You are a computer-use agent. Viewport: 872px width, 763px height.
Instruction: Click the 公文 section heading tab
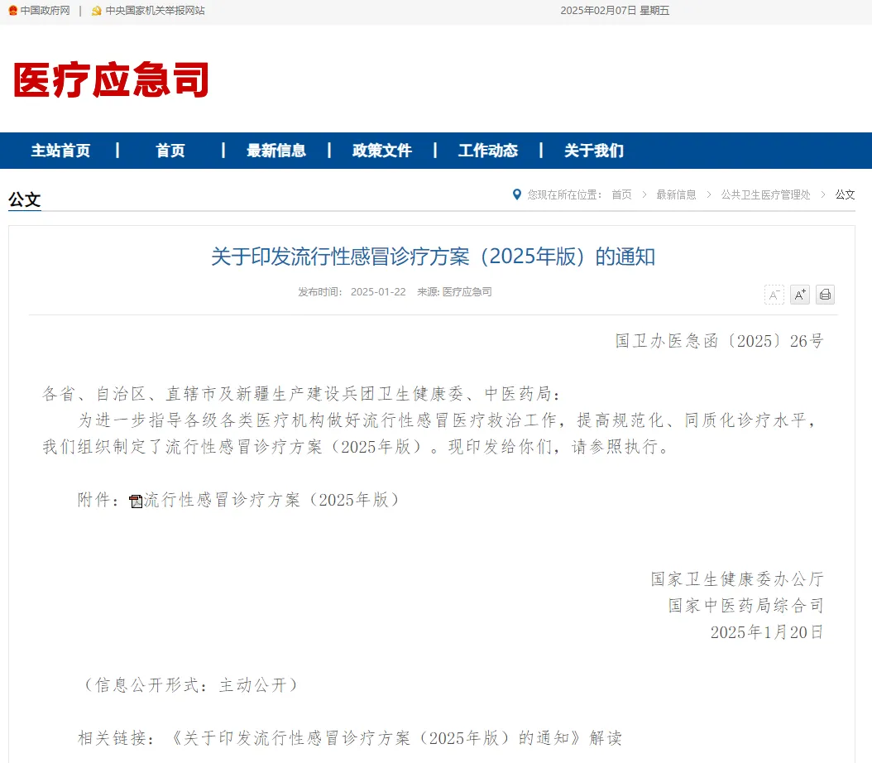pos(25,199)
